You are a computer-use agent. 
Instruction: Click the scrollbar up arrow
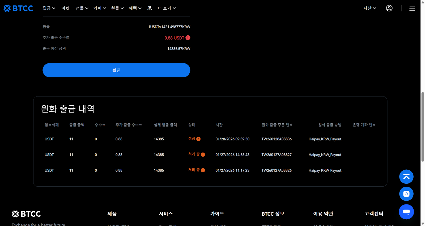(x=423, y=2)
